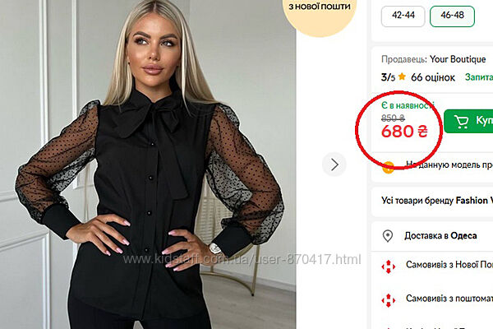This screenshot has width=493, height=329.
Task: Click the yellow badge icon near модель notice
Action: [389, 168]
